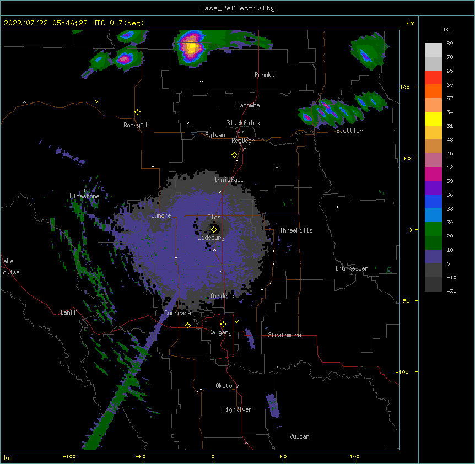Click the -30 value in the dBZ legend

[x=451, y=291]
